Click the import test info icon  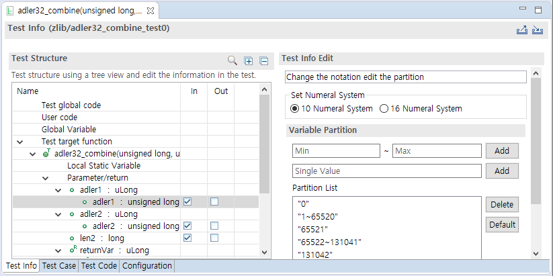(537, 30)
